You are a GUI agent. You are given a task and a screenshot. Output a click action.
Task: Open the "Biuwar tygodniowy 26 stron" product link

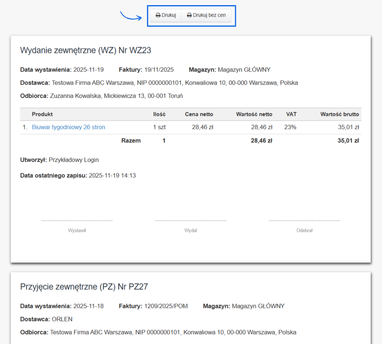(68, 127)
